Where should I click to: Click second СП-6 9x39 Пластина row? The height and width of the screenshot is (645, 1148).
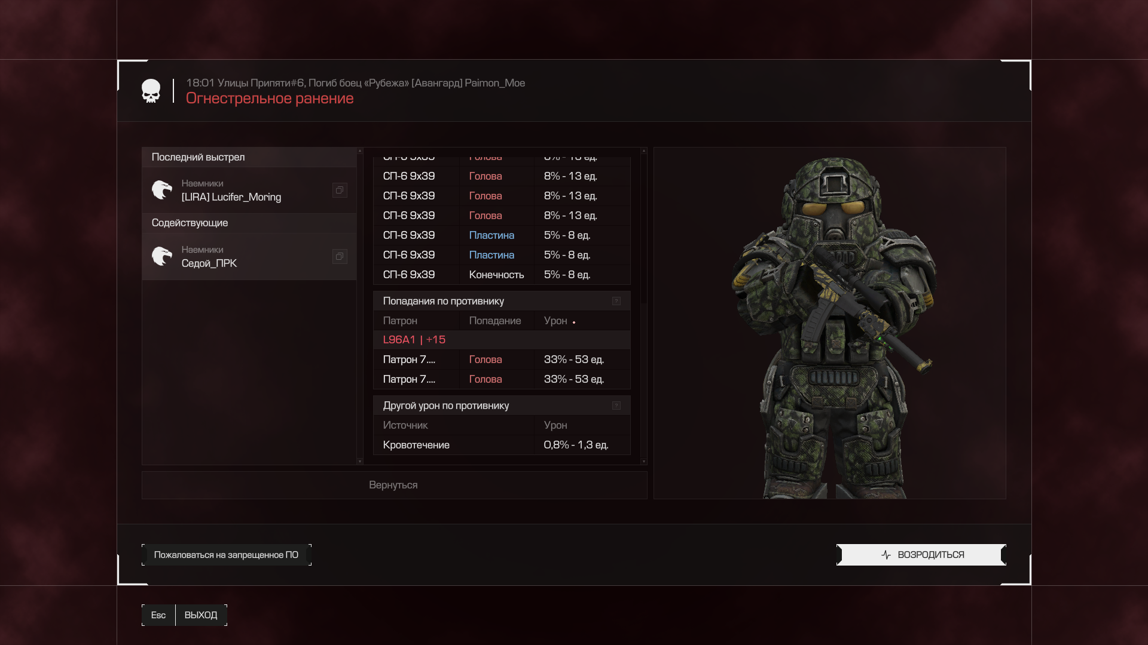502,255
